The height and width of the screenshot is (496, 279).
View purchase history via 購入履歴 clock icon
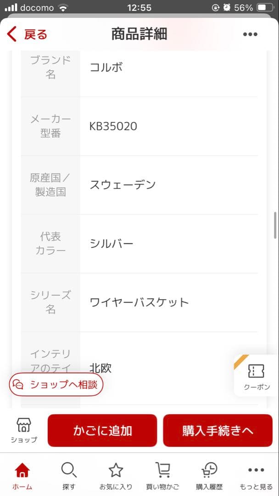click(209, 469)
